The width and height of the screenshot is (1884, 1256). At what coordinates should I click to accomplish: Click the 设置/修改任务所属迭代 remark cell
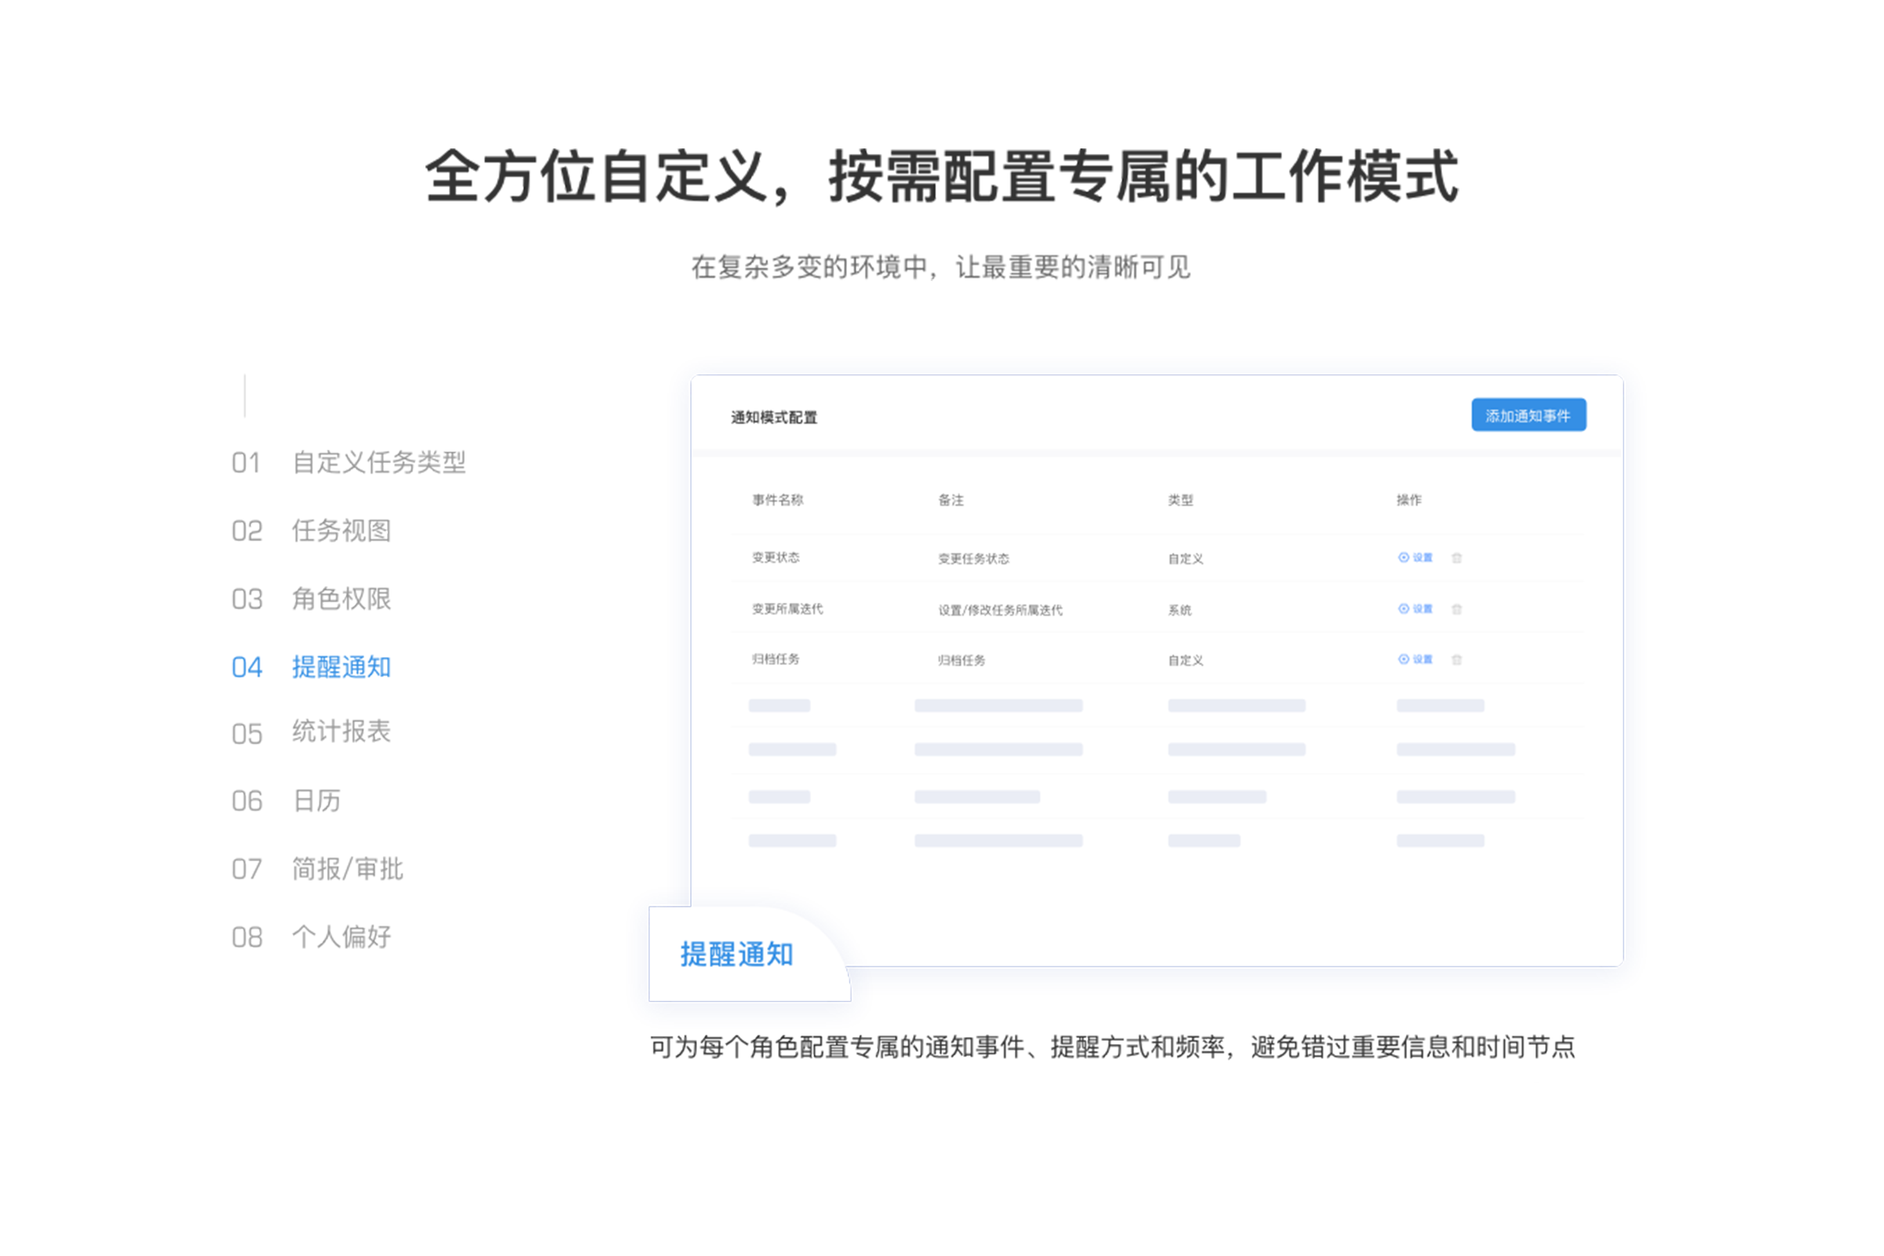[1000, 610]
